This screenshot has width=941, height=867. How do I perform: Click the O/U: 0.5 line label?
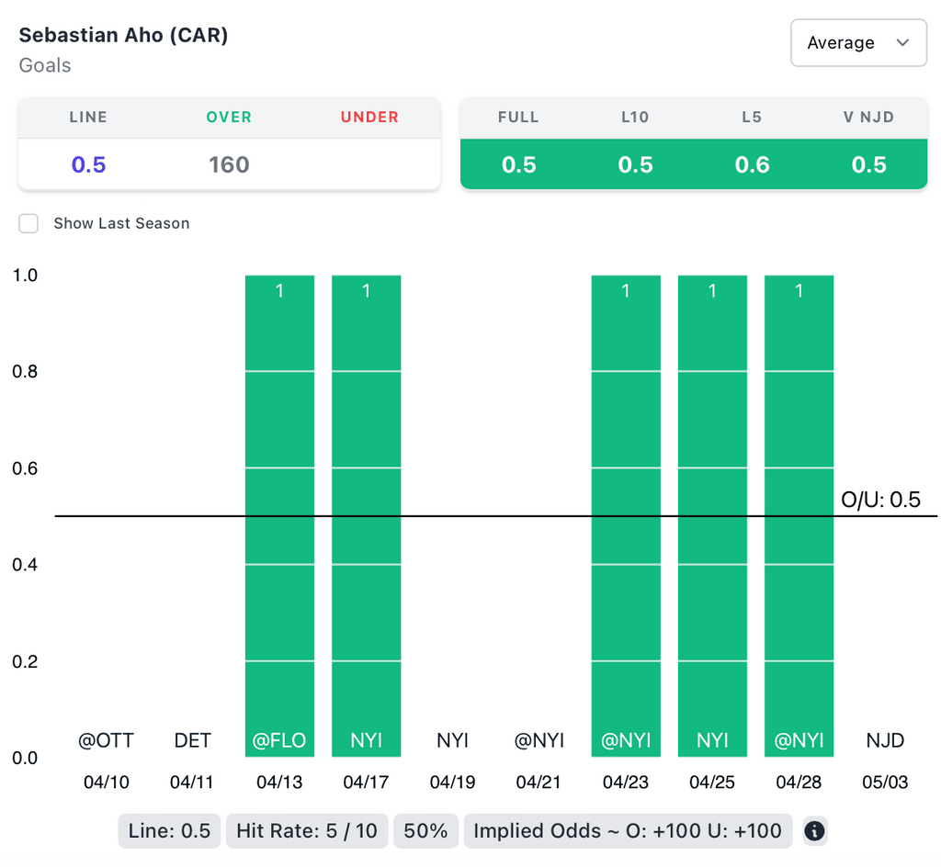[880, 500]
